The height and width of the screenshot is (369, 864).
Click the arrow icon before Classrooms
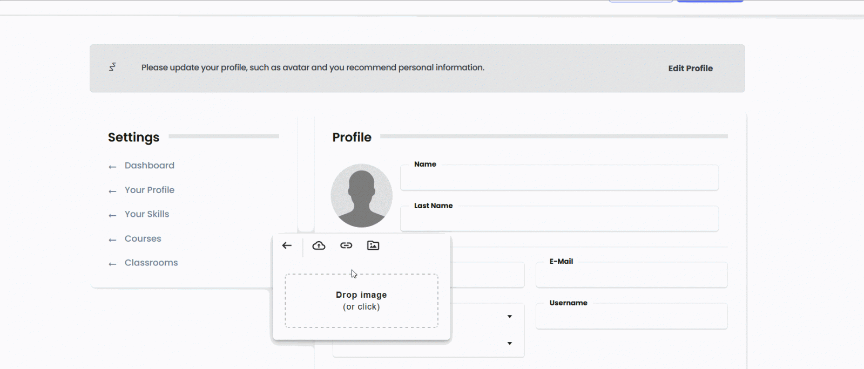point(112,264)
